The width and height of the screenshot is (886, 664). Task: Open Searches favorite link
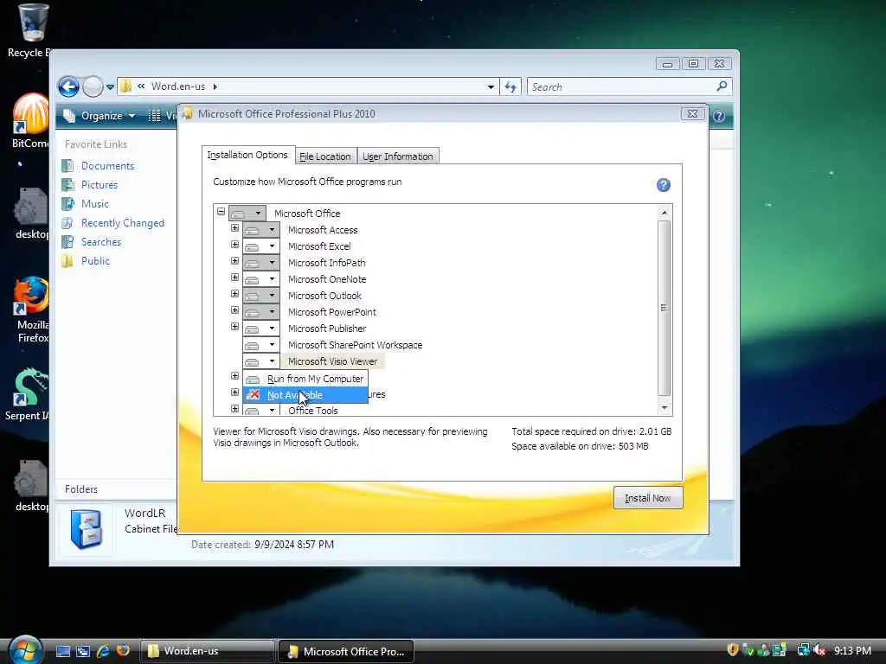tap(101, 242)
